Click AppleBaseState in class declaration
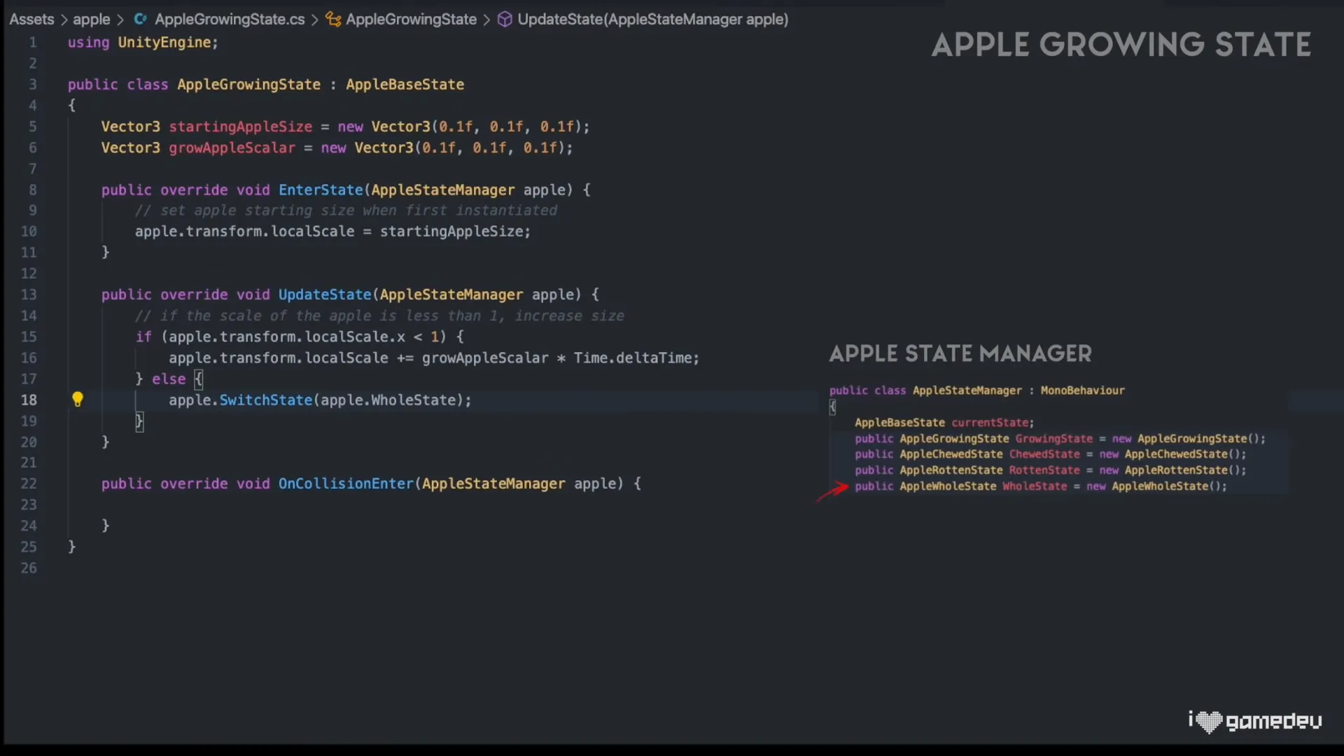The width and height of the screenshot is (1344, 756). [405, 85]
